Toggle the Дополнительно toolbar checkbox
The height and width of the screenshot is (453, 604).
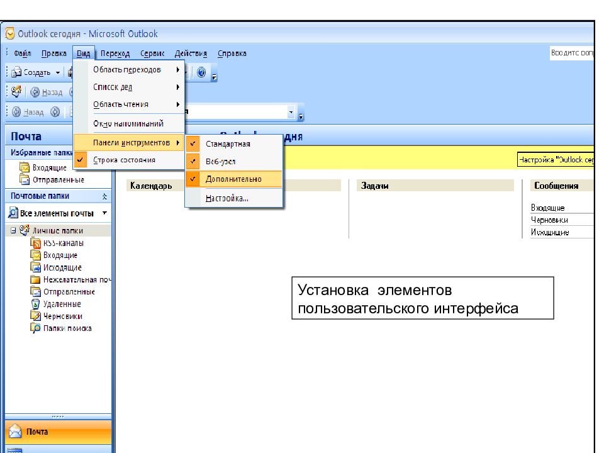(x=234, y=179)
